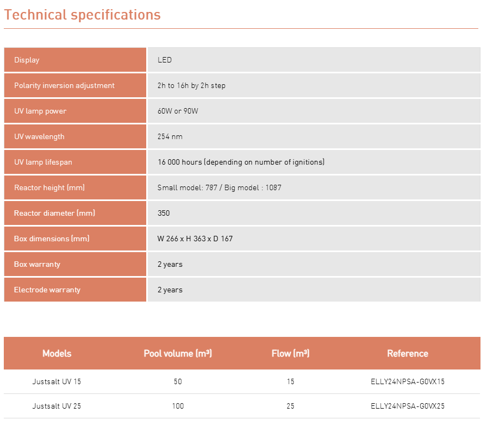Click the 2h to 16h value cell

(191, 85)
